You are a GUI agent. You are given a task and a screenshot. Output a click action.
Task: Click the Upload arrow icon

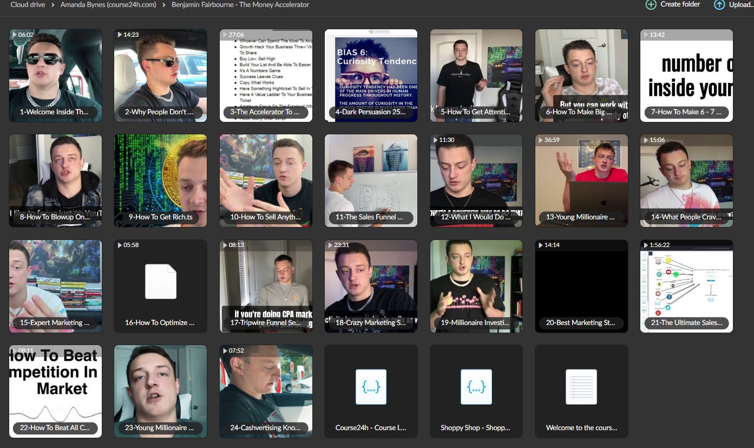719,4
